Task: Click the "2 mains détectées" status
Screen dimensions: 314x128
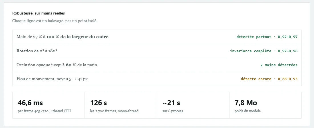Action: click(x=279, y=65)
